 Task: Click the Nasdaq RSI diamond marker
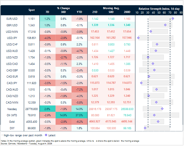coord(163,109)
